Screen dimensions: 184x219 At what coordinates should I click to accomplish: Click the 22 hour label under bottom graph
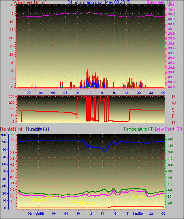coord(151,213)
